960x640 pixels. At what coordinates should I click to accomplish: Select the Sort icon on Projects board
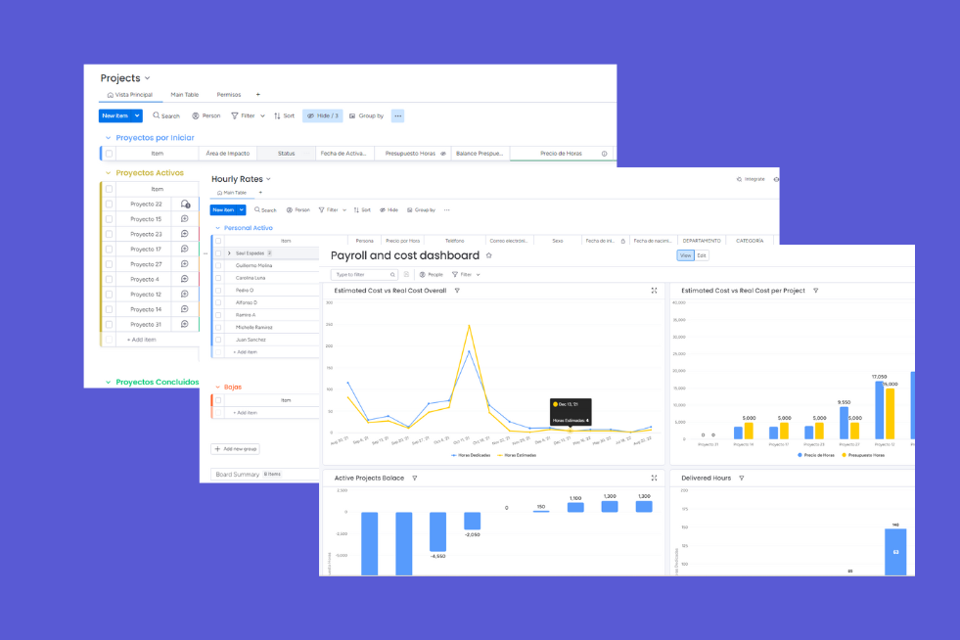(x=278, y=115)
